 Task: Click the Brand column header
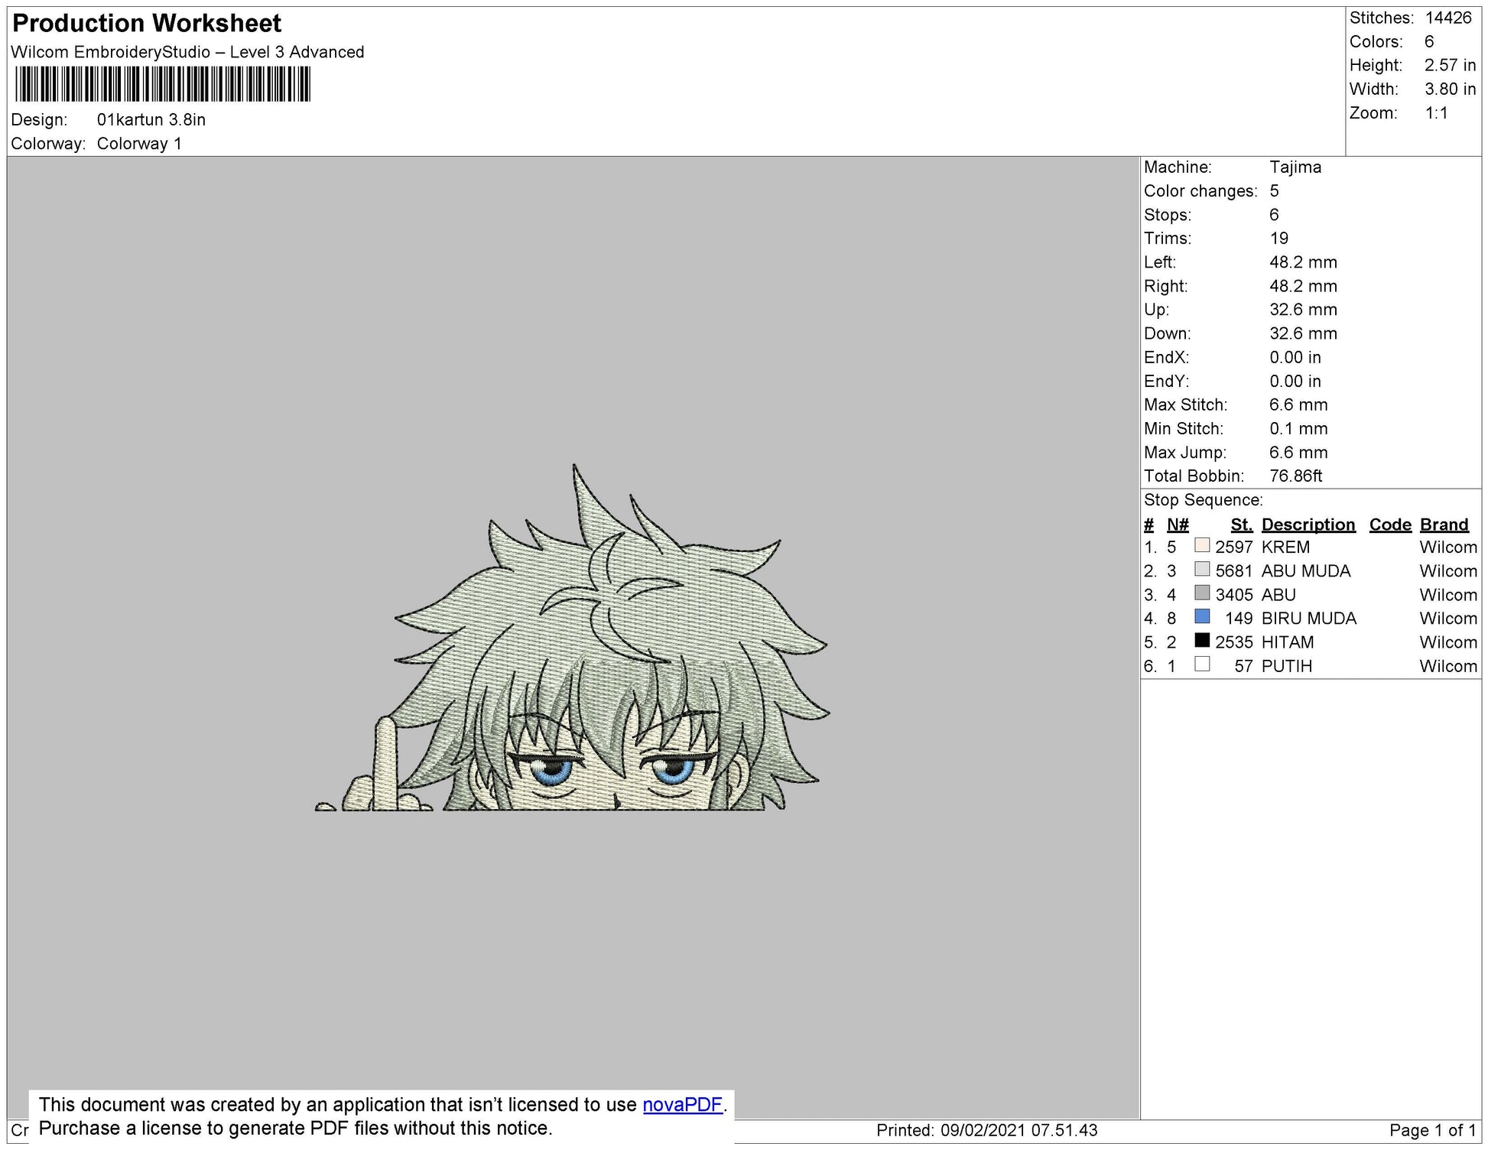pyautogui.click(x=1444, y=525)
